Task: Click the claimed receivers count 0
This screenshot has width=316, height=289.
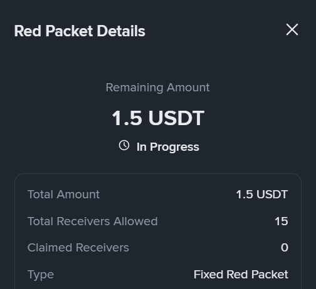Action: point(285,248)
